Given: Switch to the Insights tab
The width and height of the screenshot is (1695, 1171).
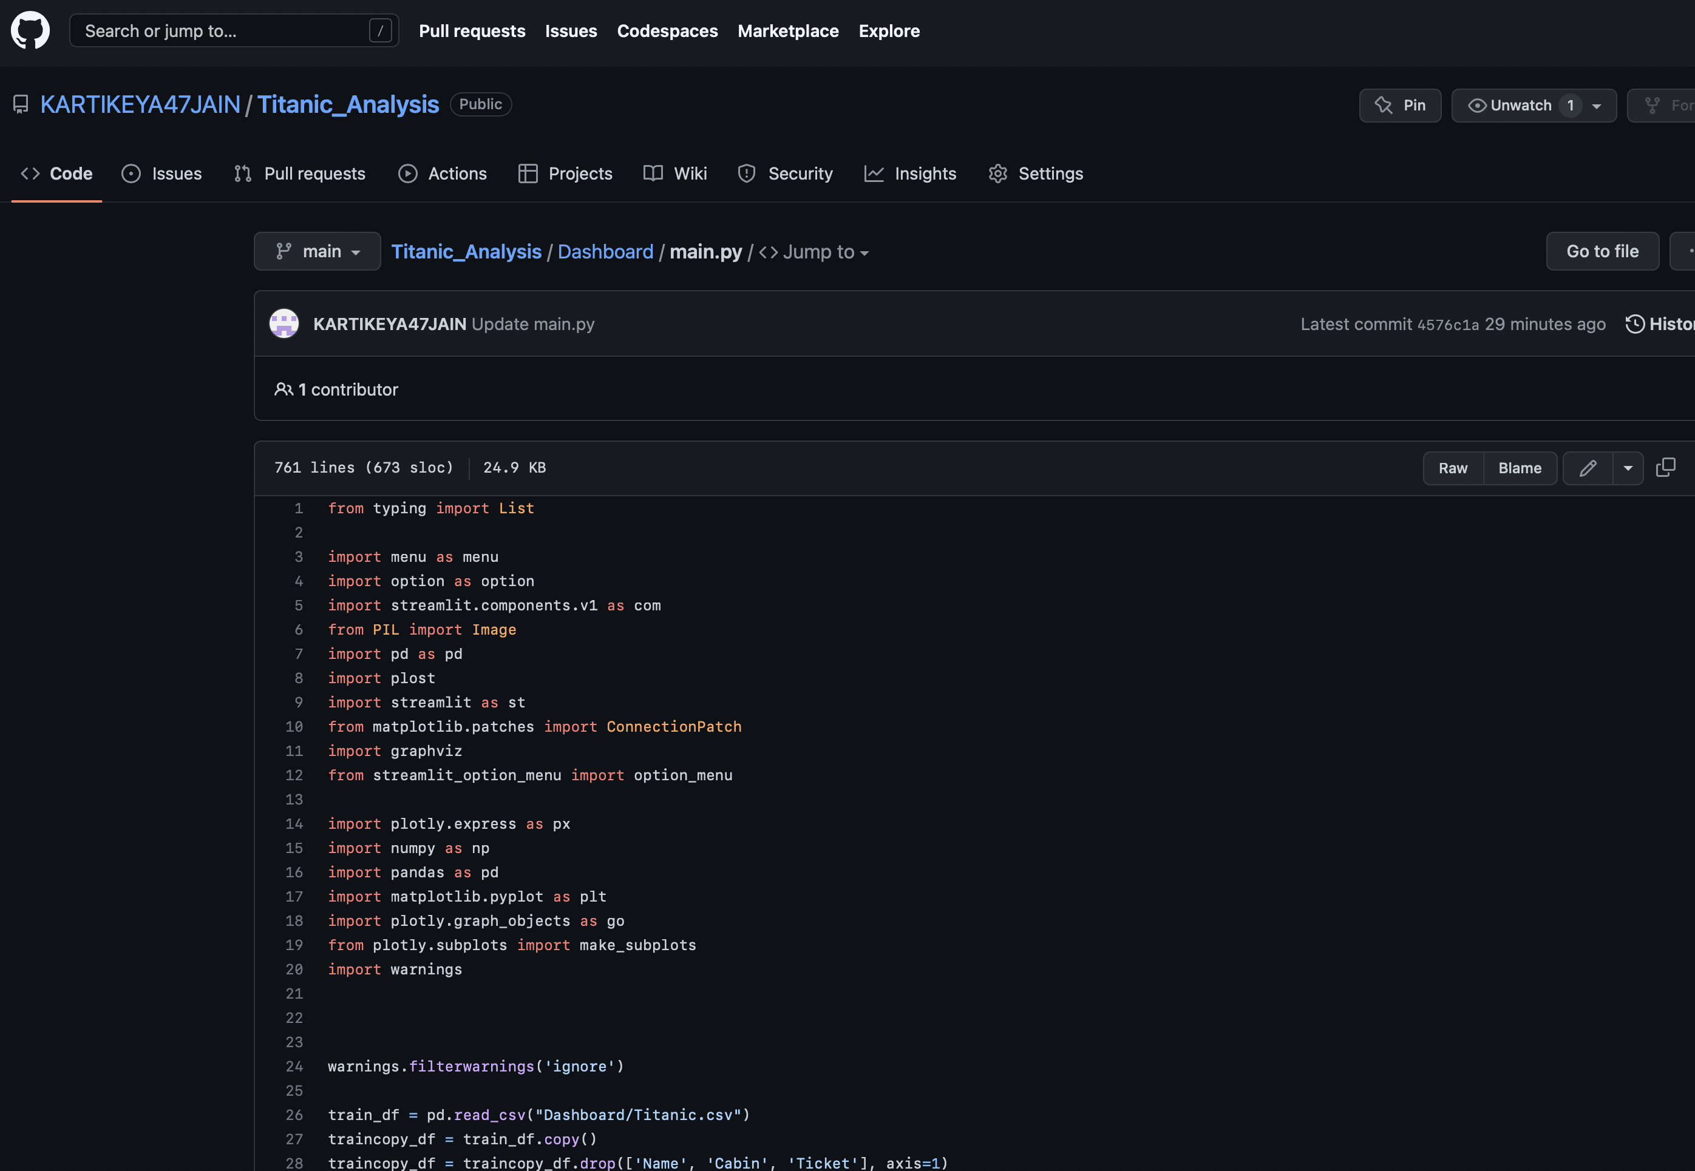Looking at the screenshot, I should [x=910, y=174].
